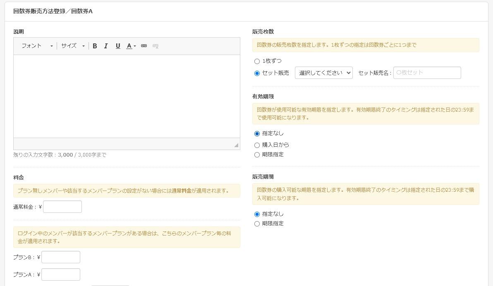This screenshot has height=286, width=493.
Task: Toggle underline formatting in the editor
Action: [x=118, y=46]
